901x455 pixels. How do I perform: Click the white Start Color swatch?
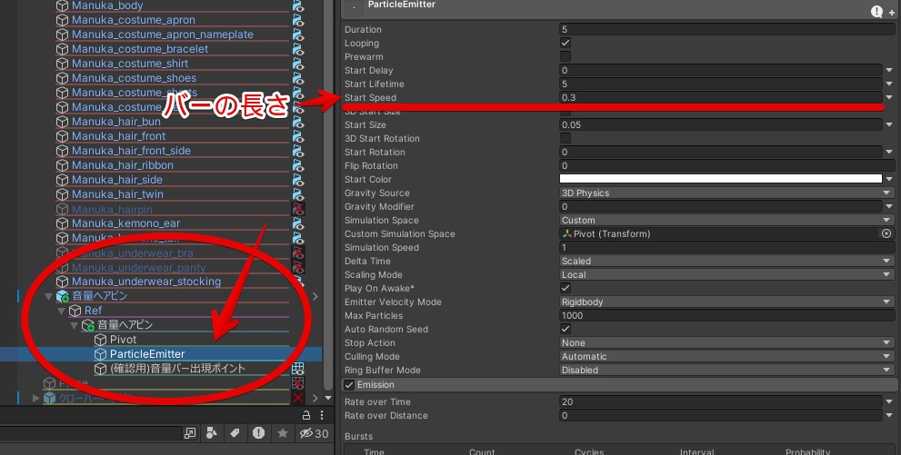721,179
